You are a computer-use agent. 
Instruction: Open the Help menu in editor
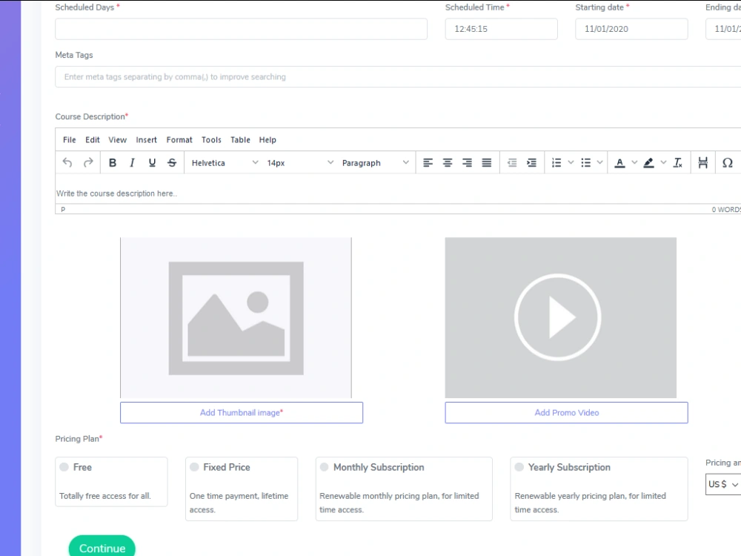(268, 139)
